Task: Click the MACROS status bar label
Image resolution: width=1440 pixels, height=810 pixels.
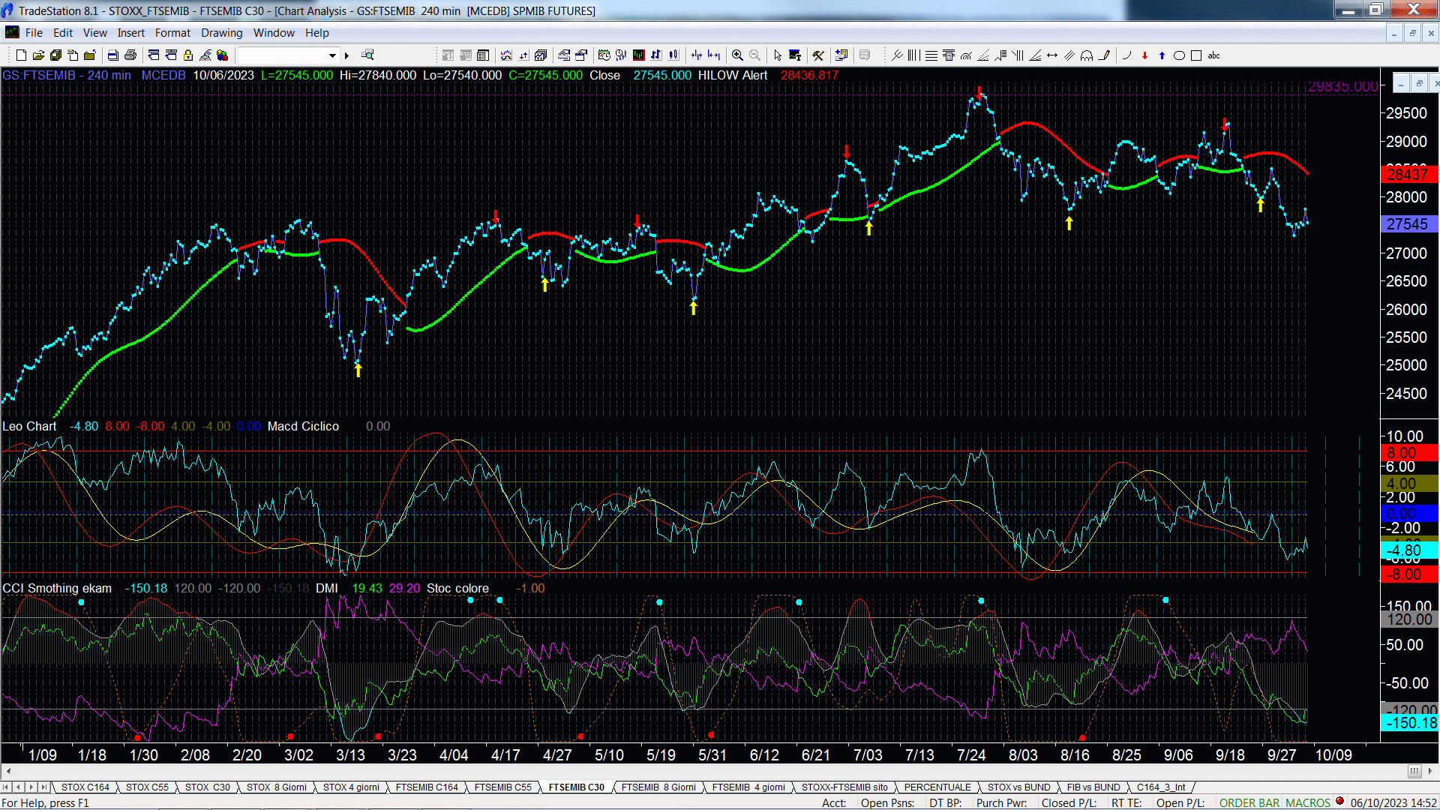Action: click(1307, 803)
